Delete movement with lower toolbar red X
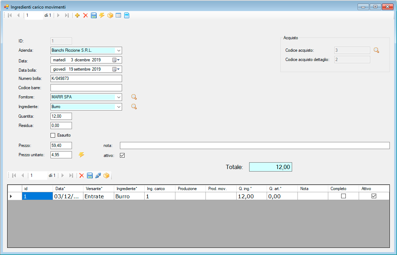The image size is (397, 255). tap(82, 175)
